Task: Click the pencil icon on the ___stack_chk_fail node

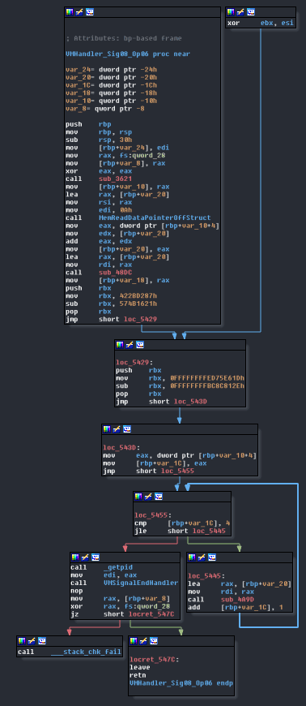Action: pos(32,641)
